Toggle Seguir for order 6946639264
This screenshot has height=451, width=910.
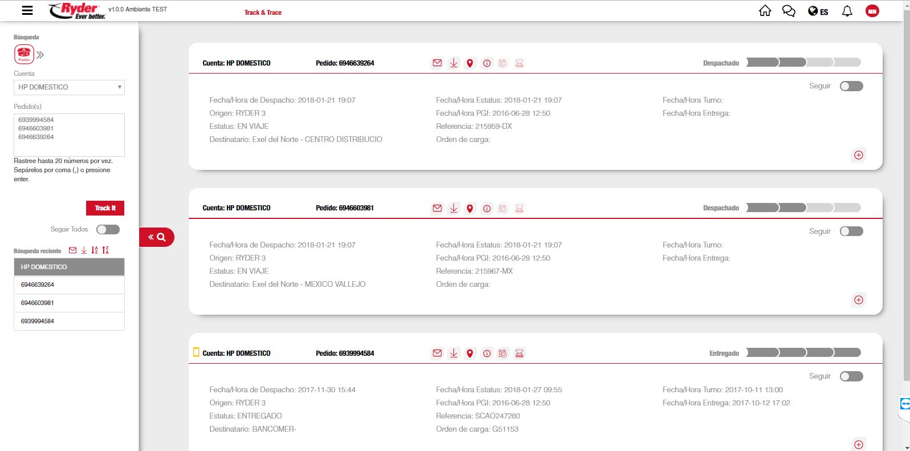[851, 86]
